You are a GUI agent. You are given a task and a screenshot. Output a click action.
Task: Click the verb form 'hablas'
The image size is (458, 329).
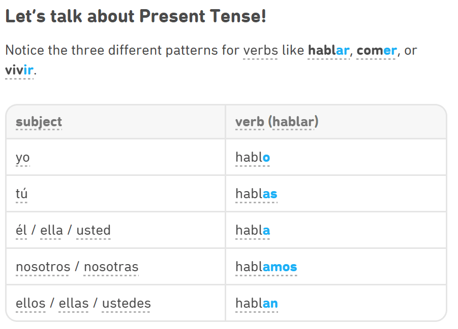[x=256, y=194]
